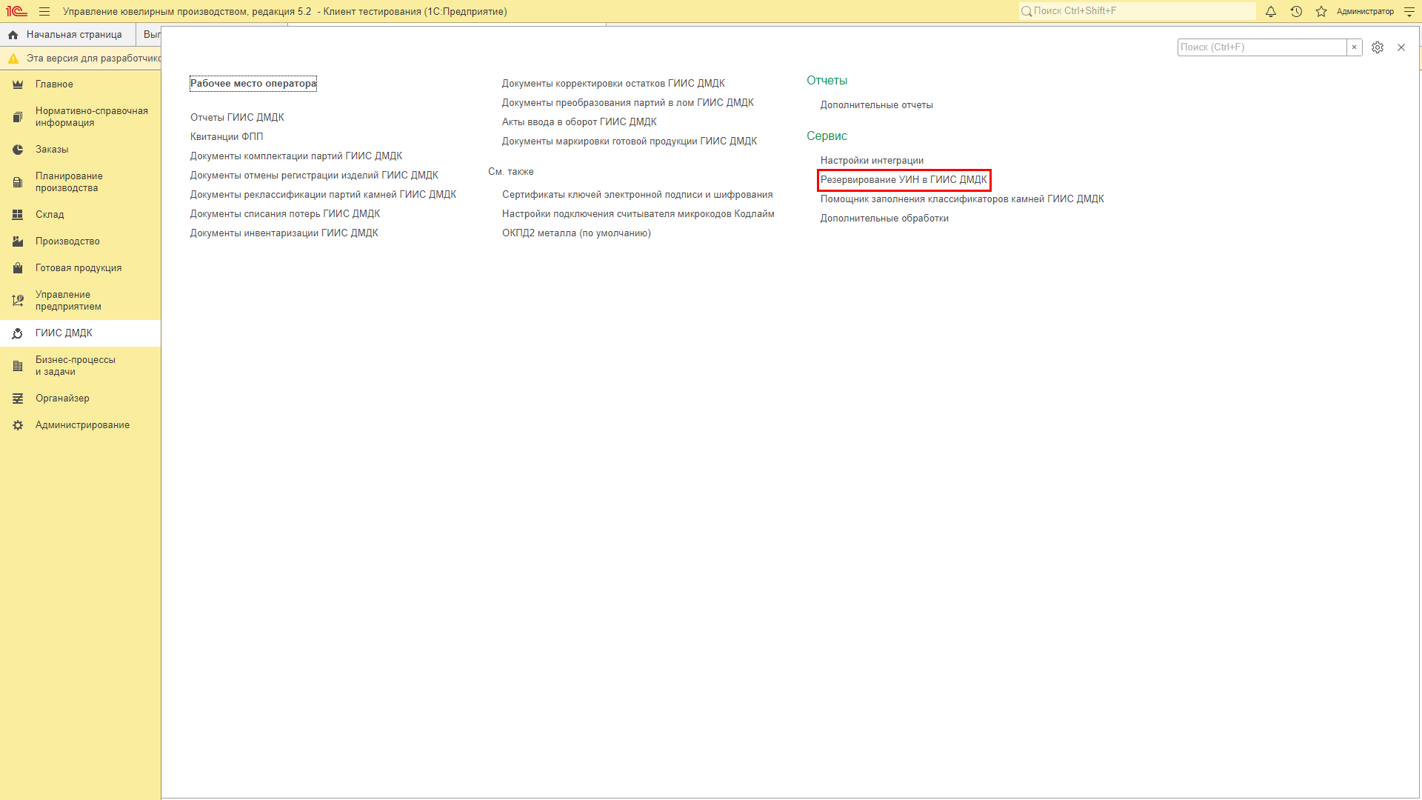The width and height of the screenshot is (1422, 800).
Task: Click the crown icon next to Главное
Action: (18, 84)
